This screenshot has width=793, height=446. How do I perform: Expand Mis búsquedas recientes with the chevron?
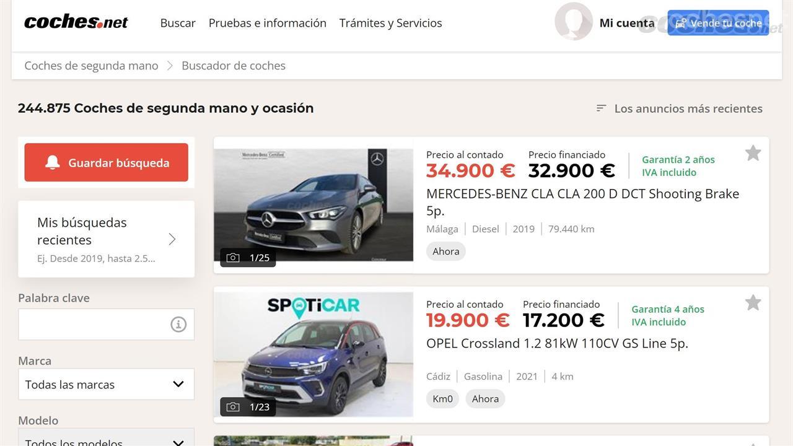172,239
